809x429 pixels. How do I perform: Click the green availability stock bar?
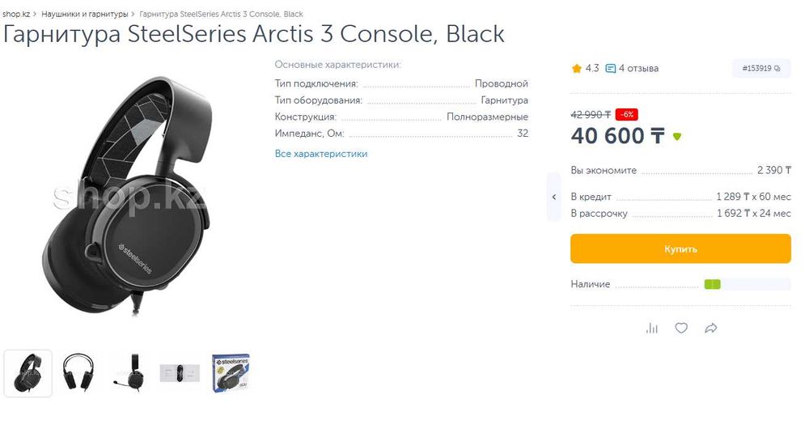point(712,285)
